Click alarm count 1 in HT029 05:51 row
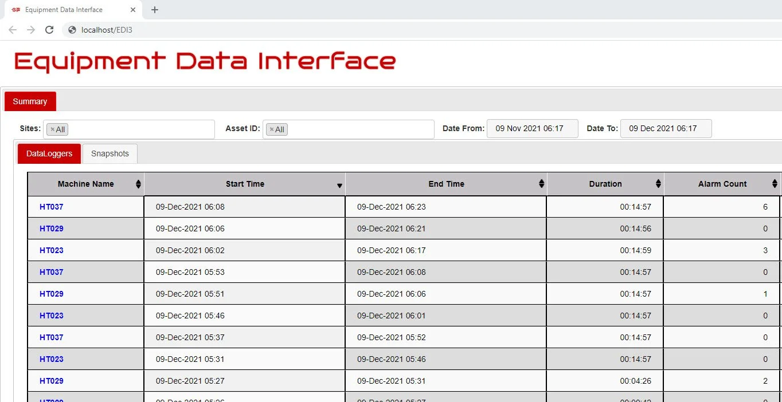782x402 pixels. click(x=722, y=294)
